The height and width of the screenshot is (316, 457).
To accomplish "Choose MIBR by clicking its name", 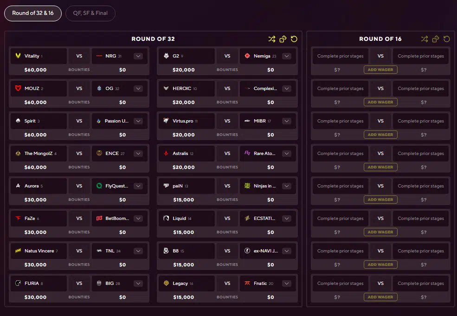I will [260, 121].
